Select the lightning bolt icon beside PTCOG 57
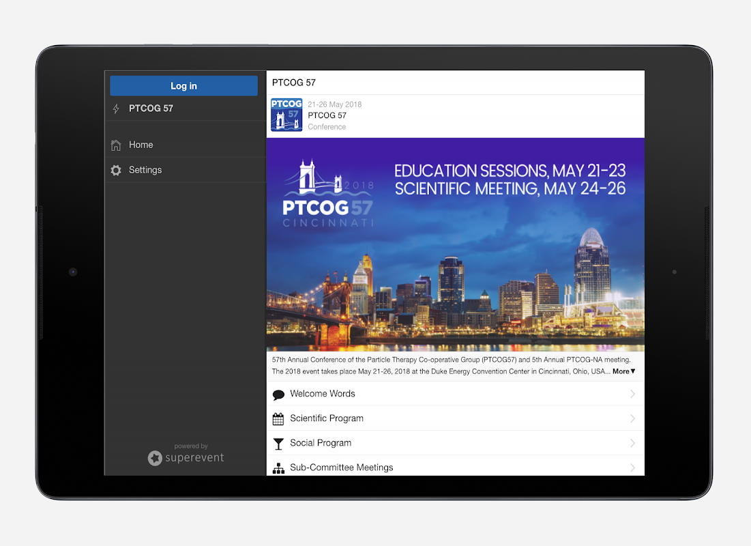Viewport: 751px width, 546px height. coord(116,109)
